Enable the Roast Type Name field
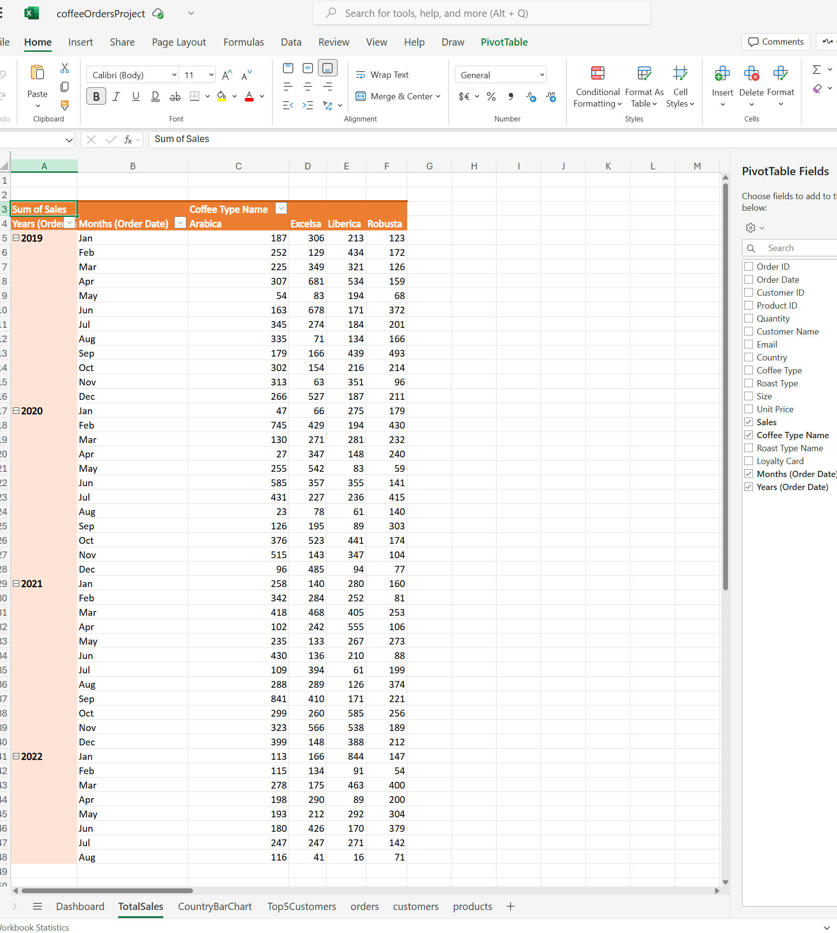837x933 pixels. 748,448
